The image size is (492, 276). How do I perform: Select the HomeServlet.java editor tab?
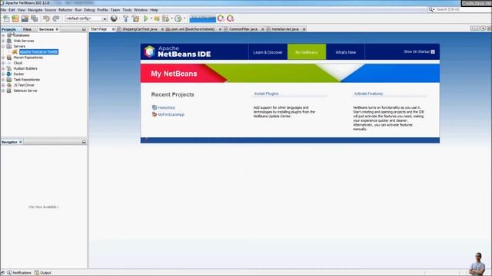285,29
